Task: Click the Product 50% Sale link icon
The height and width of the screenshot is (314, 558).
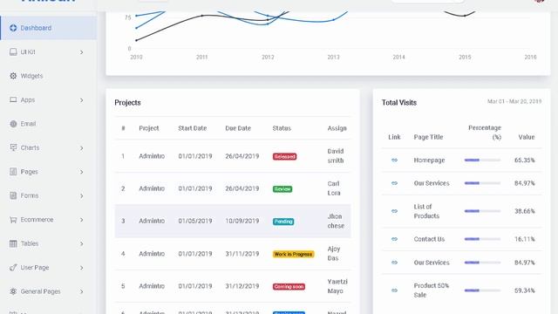Action: tap(394, 290)
